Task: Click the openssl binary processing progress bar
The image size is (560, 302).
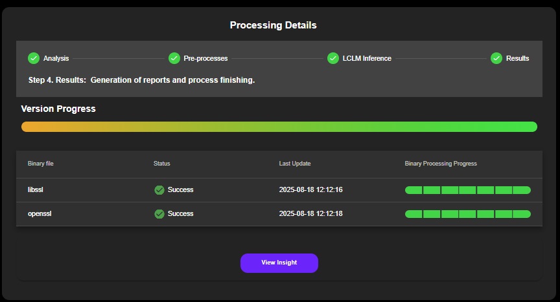Action: [467, 214]
